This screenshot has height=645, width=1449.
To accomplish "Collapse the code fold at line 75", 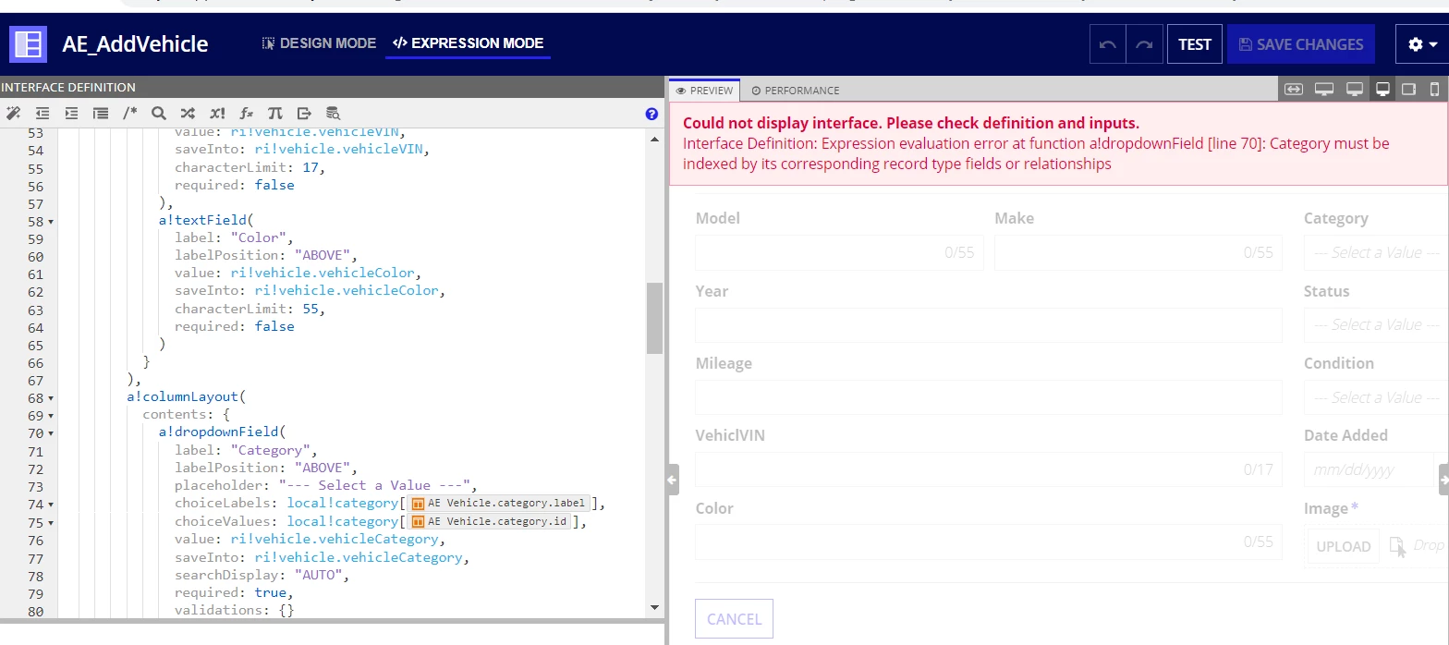I will (51, 522).
